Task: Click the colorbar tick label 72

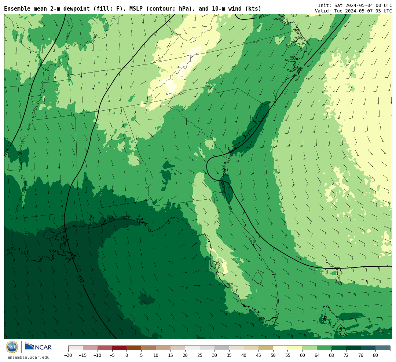Action: (346, 355)
